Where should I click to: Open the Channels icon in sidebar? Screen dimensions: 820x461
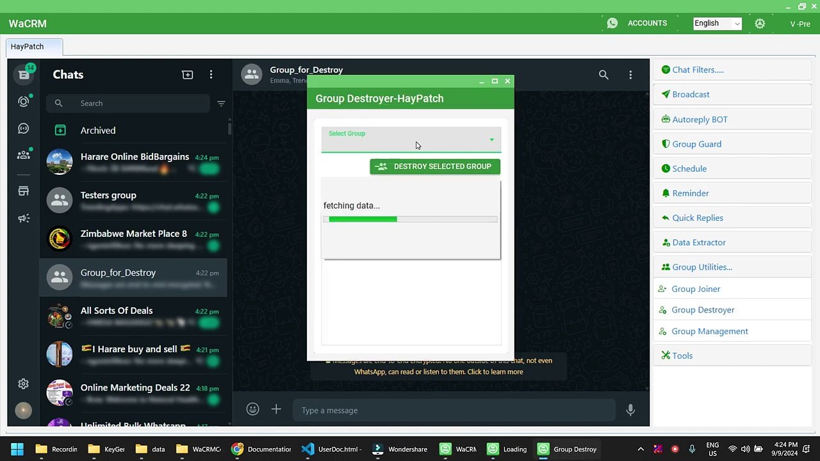pos(24,128)
